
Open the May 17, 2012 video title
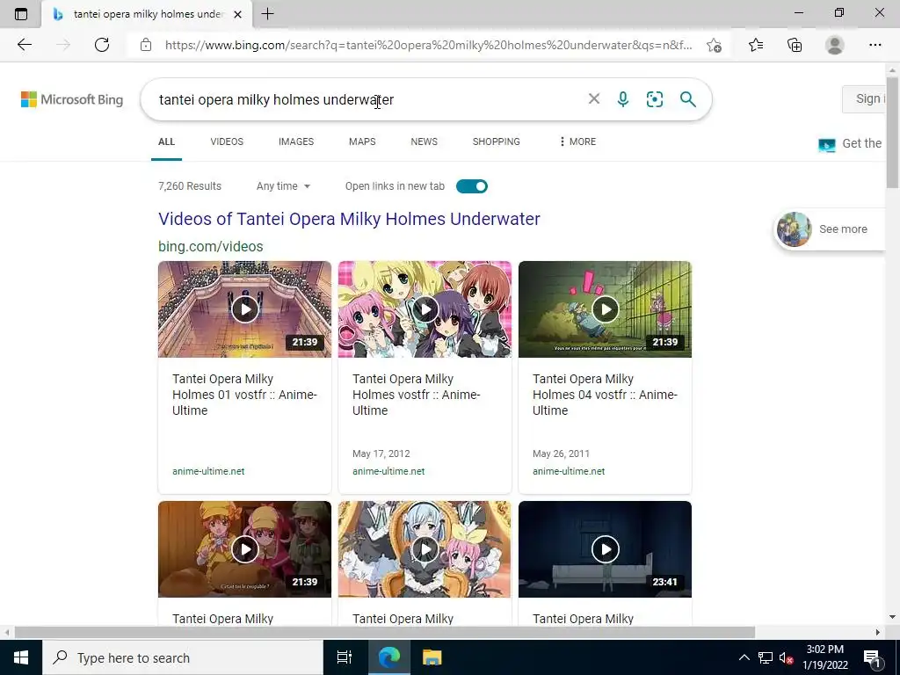416,395
